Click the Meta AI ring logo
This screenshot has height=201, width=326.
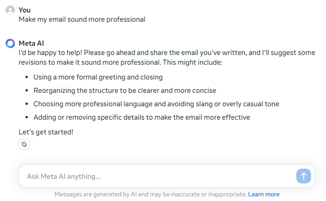[10, 43]
